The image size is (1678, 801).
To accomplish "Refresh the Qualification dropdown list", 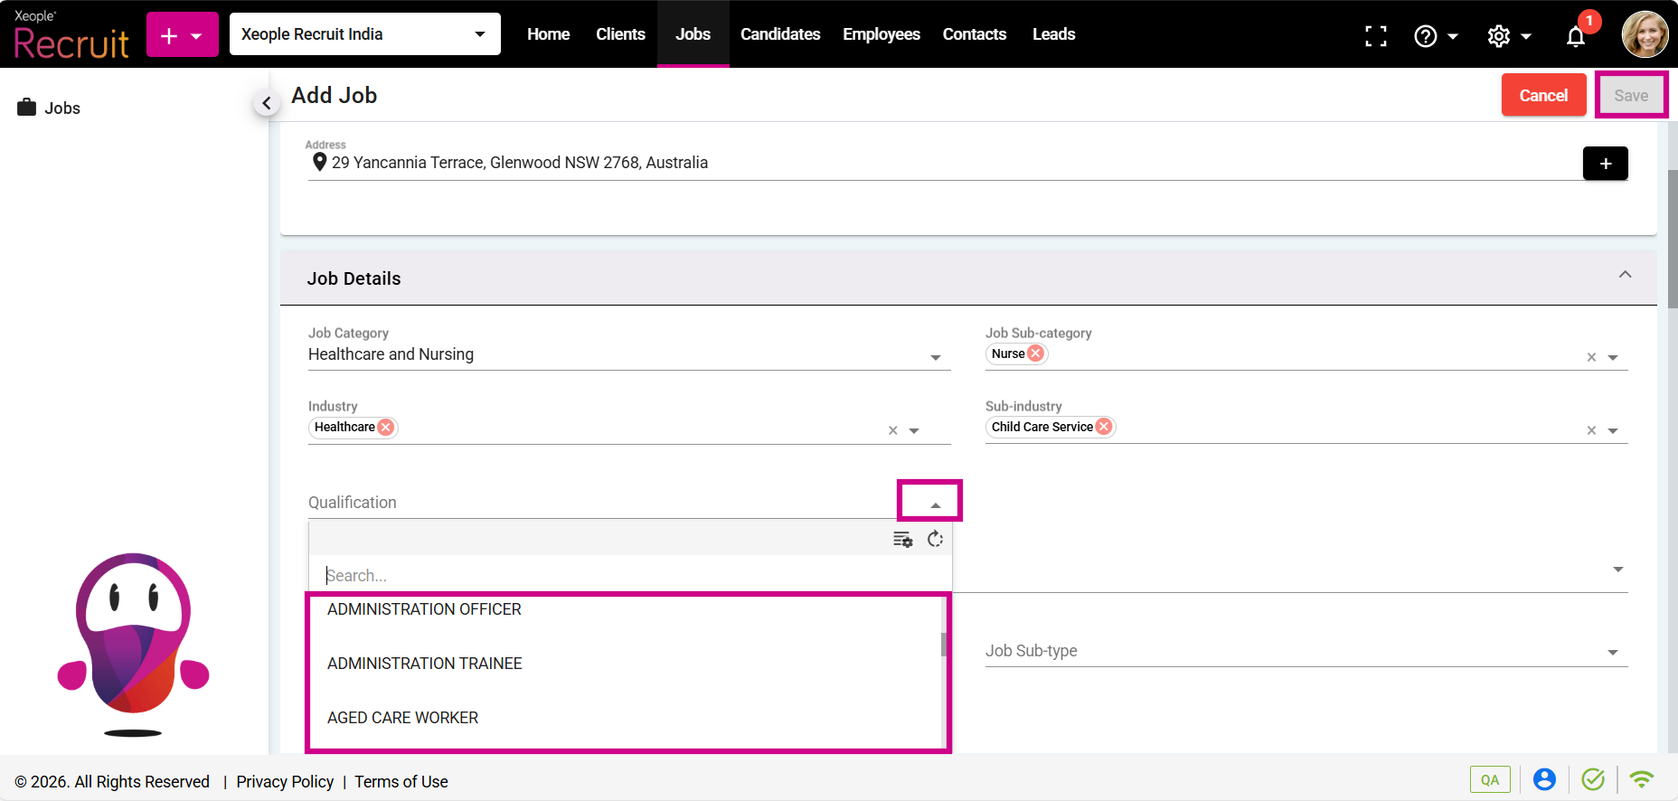I will click(935, 540).
